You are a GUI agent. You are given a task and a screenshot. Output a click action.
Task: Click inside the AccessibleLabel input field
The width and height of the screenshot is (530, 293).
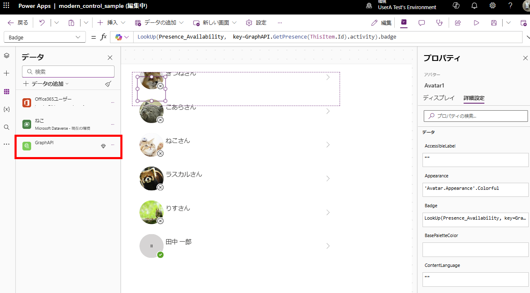475,160
